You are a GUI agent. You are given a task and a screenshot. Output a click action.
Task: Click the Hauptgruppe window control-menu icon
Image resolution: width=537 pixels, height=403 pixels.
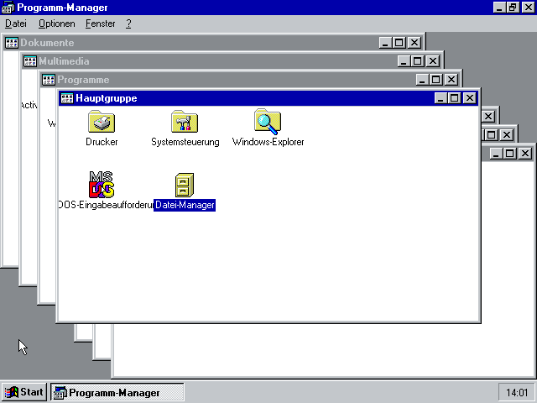click(x=67, y=98)
